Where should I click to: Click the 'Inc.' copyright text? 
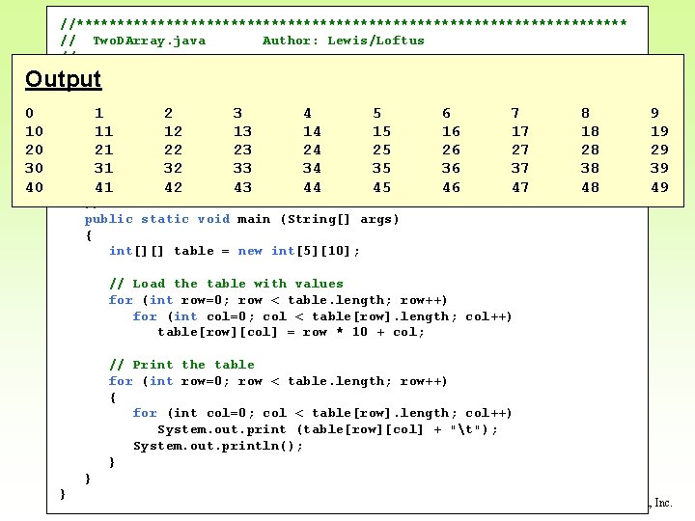663,503
